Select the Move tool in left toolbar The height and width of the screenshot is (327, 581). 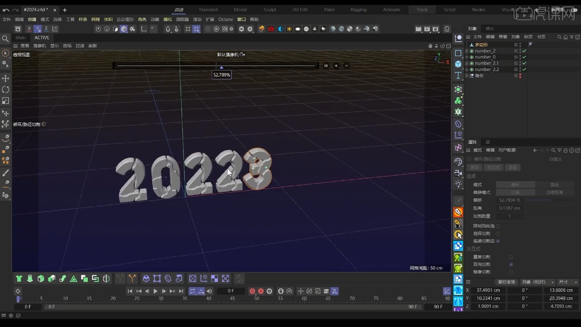pos(5,78)
